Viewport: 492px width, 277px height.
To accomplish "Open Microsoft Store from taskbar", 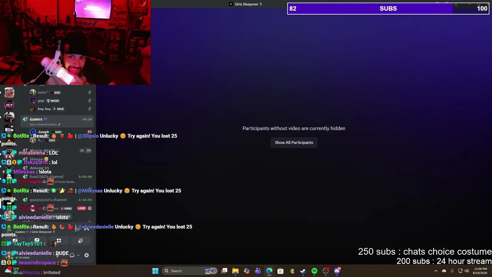I will click(x=281, y=271).
